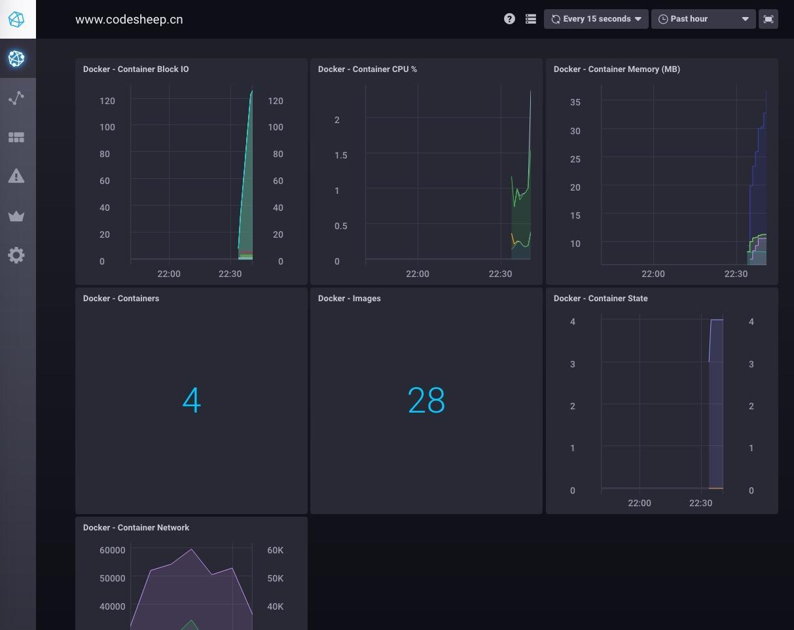Click the help question mark icon
Image resolution: width=794 pixels, height=630 pixels.
tap(509, 19)
